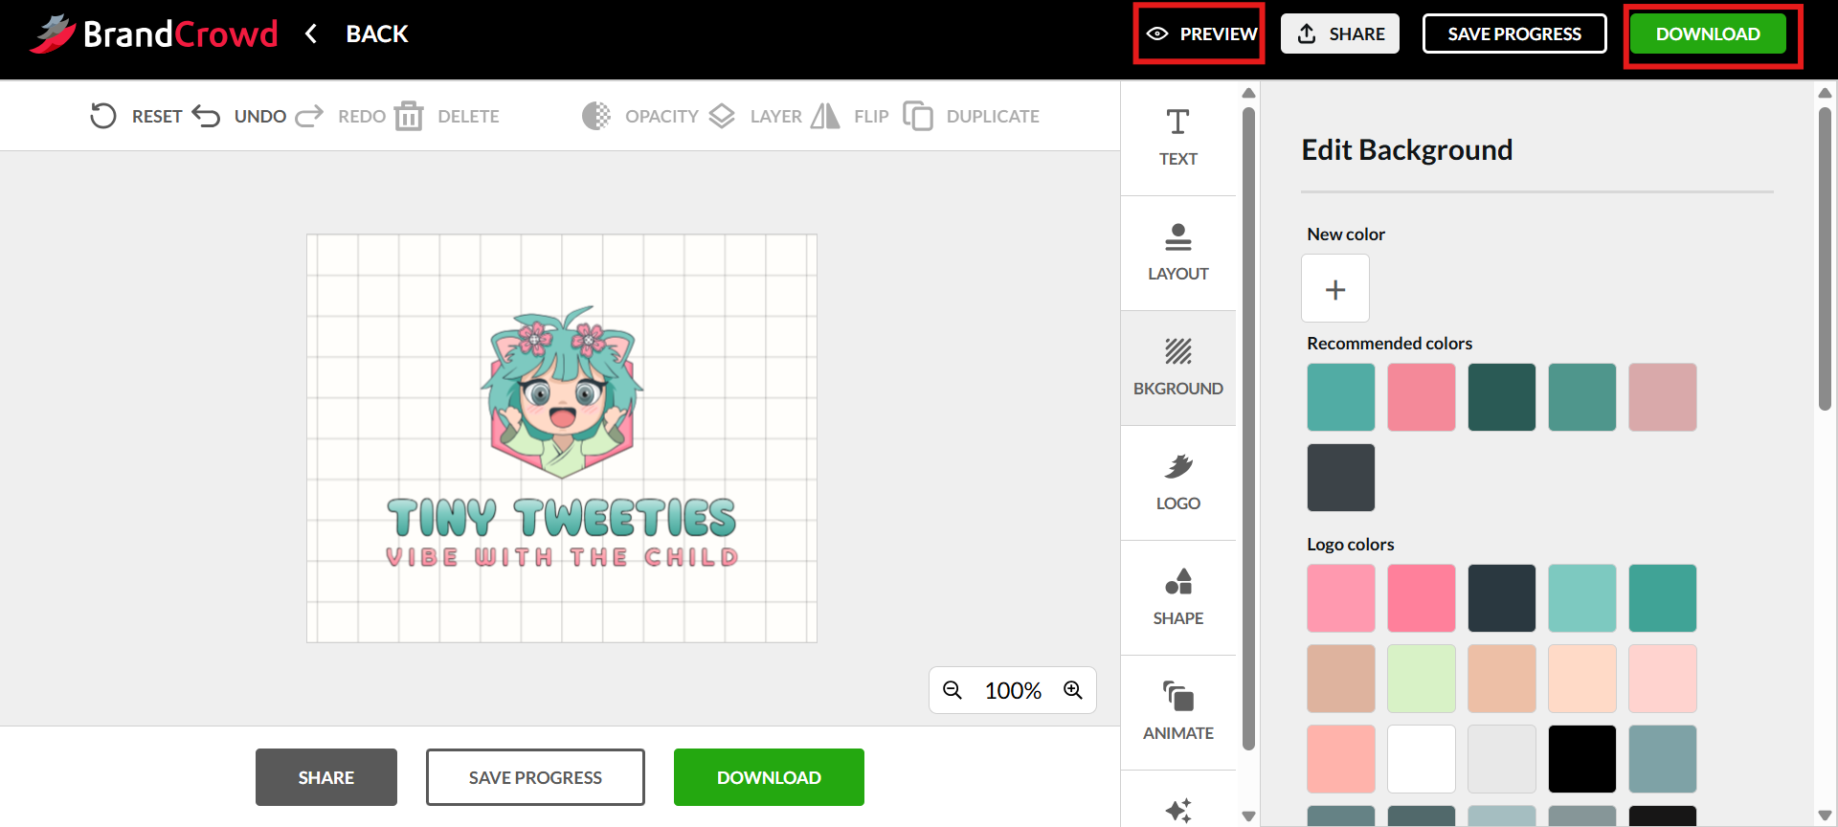Choose the light gray swatch under Logo colors
The height and width of the screenshot is (827, 1838).
[1502, 759]
